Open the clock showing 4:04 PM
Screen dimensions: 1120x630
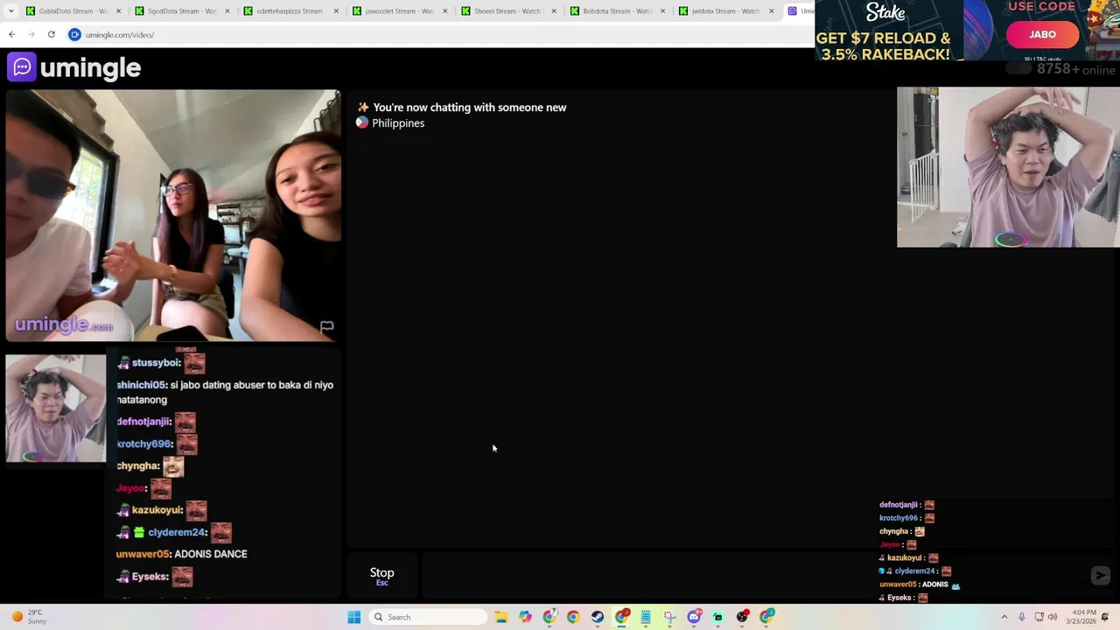tap(1083, 617)
